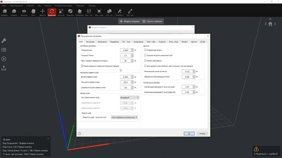Click the Add model cube icon
Screen dimensions: 282x158
point(5,11)
